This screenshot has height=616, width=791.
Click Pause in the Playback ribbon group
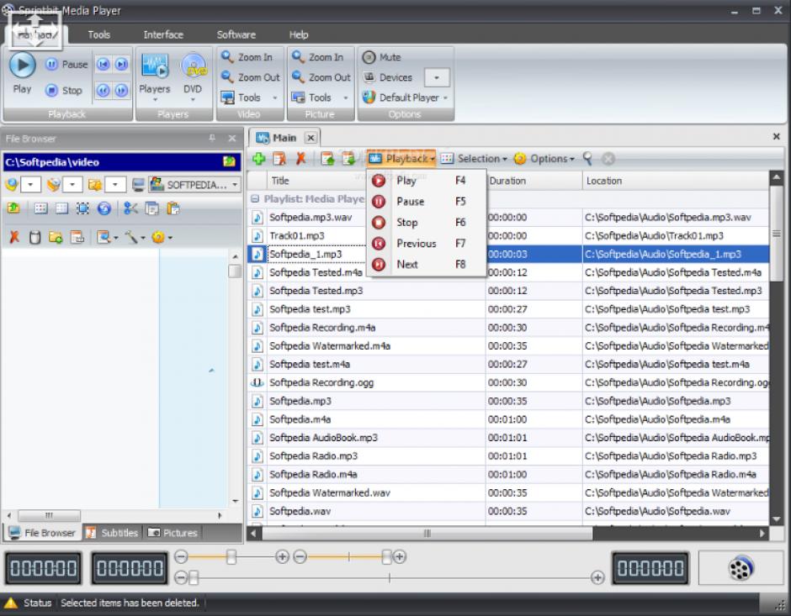(x=66, y=65)
